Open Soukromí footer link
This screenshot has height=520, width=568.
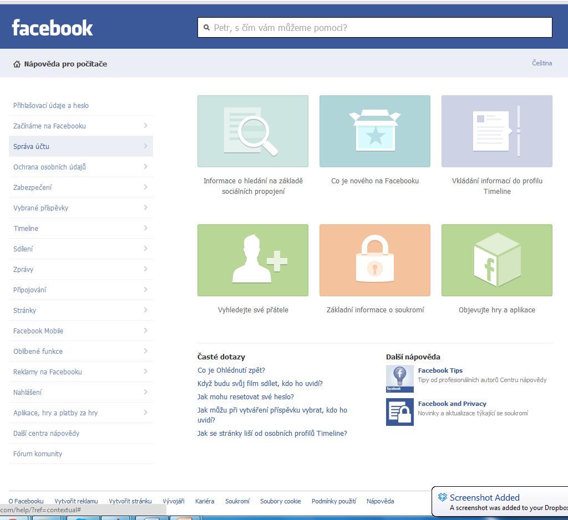click(237, 501)
